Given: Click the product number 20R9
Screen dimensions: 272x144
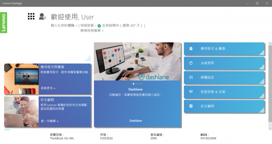Looking at the screenshot, I should pos(153,138).
